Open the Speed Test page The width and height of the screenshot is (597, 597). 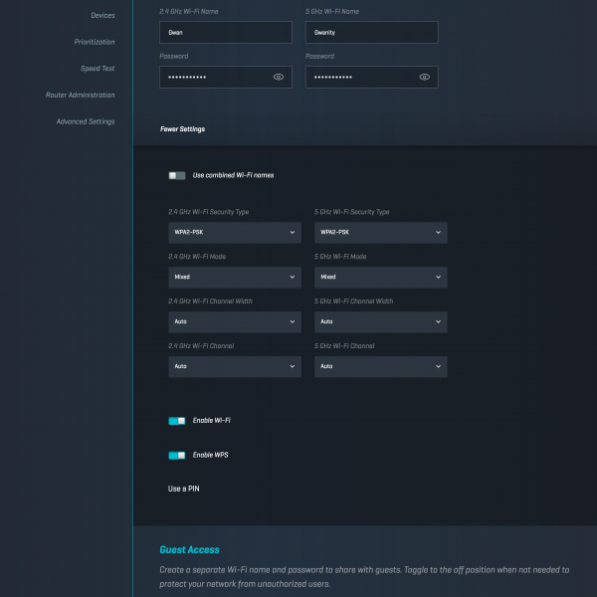(98, 69)
